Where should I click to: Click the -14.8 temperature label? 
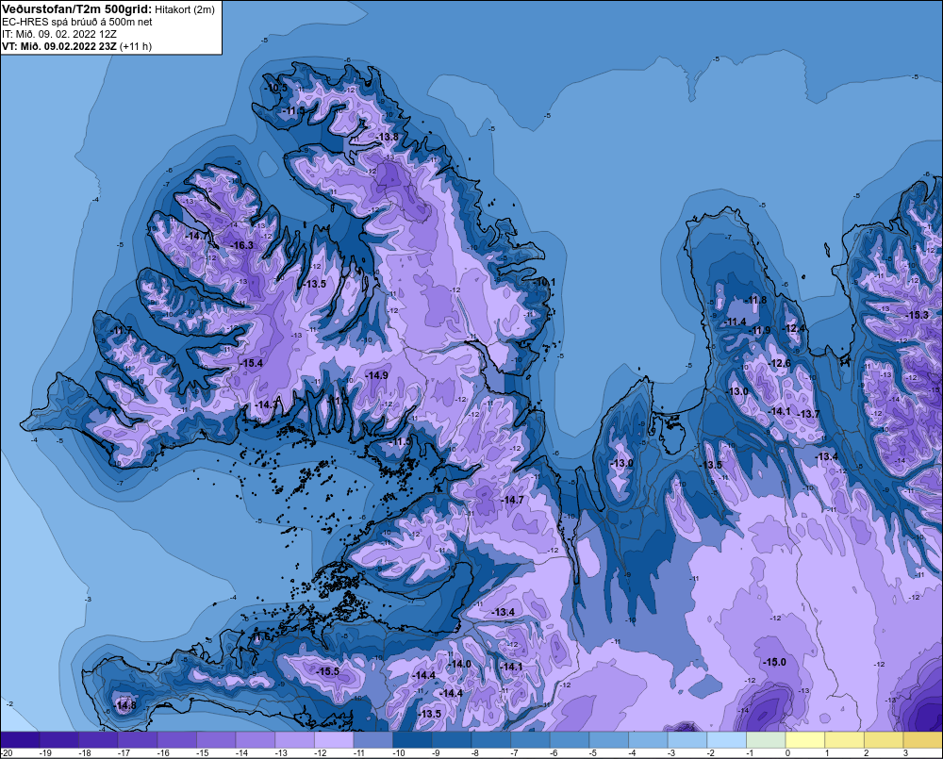pyautogui.click(x=125, y=705)
